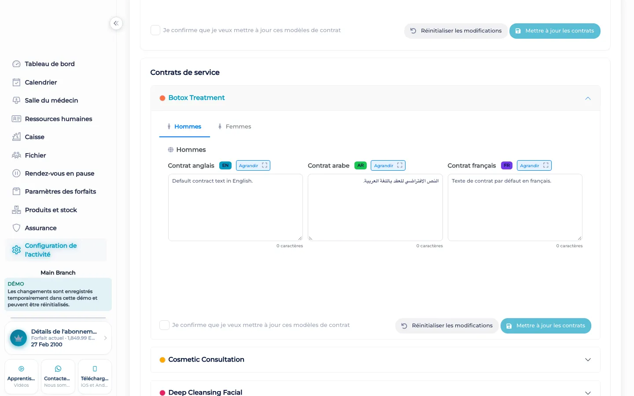Reset modifications in Botox Treatment section

447,326
